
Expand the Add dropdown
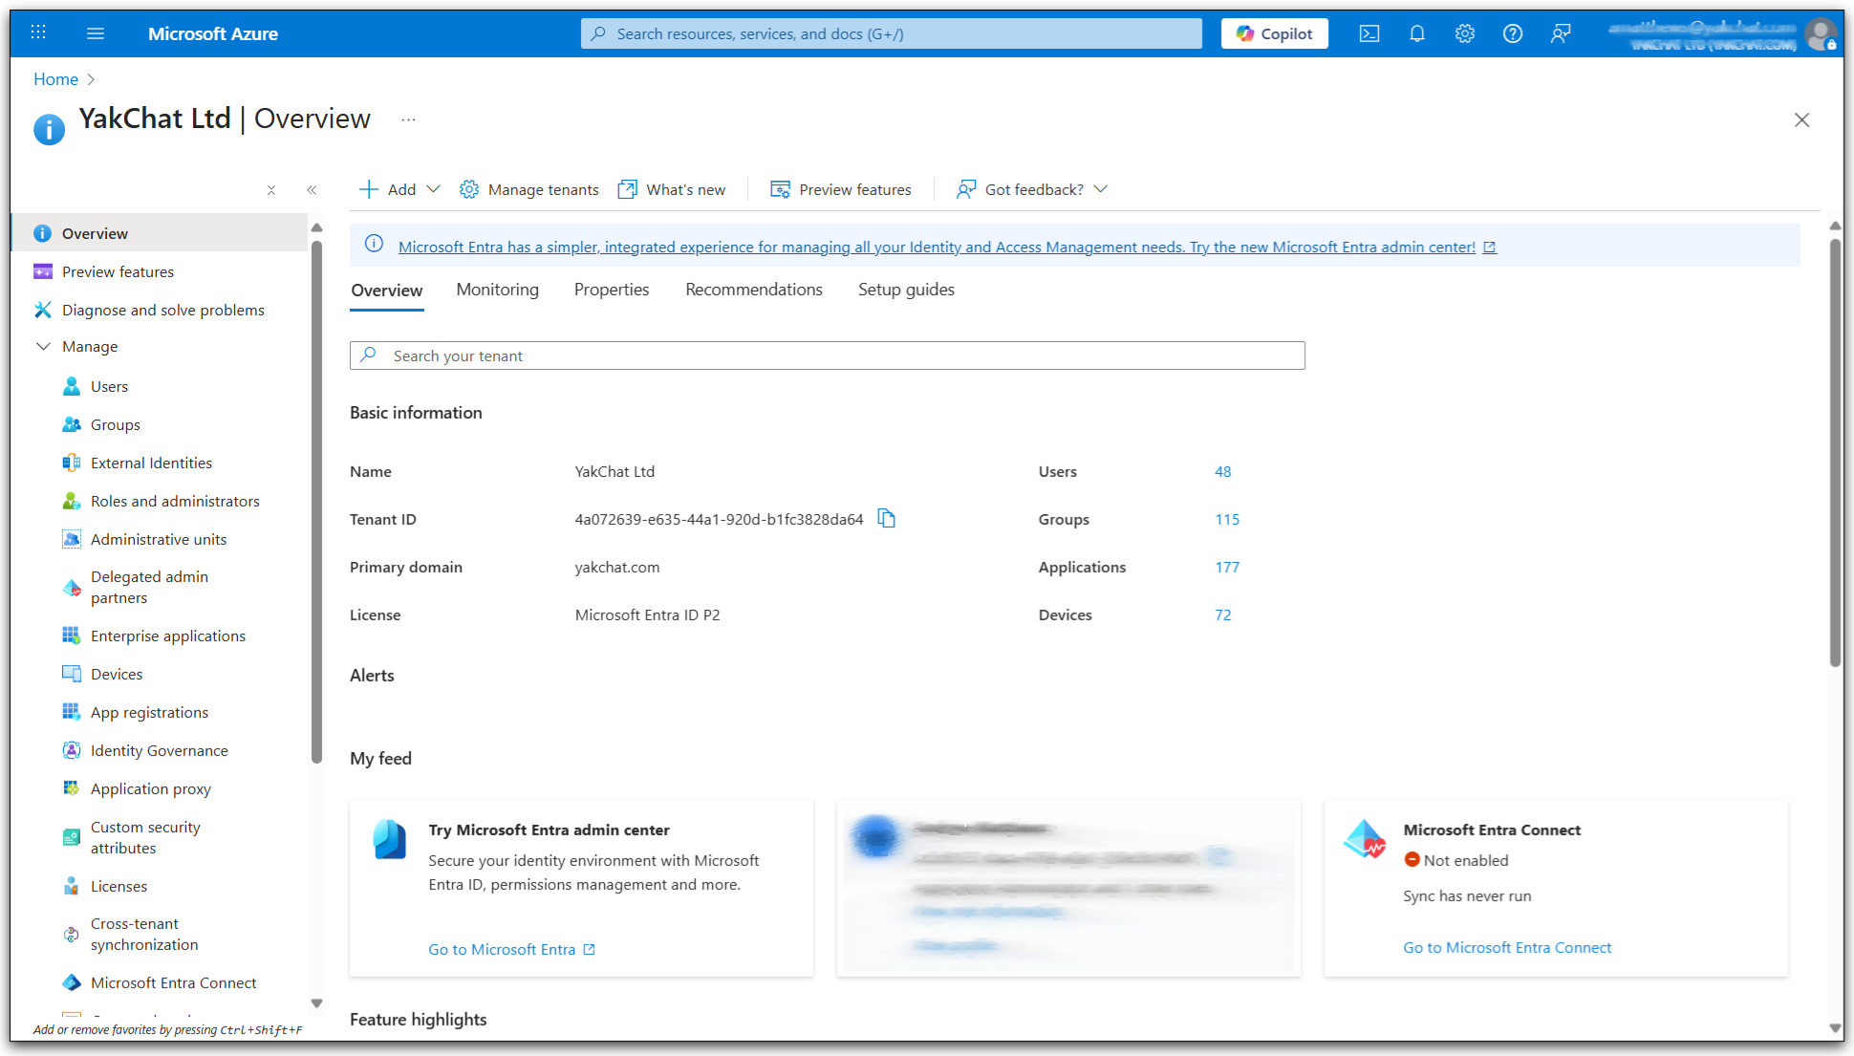[x=399, y=189]
